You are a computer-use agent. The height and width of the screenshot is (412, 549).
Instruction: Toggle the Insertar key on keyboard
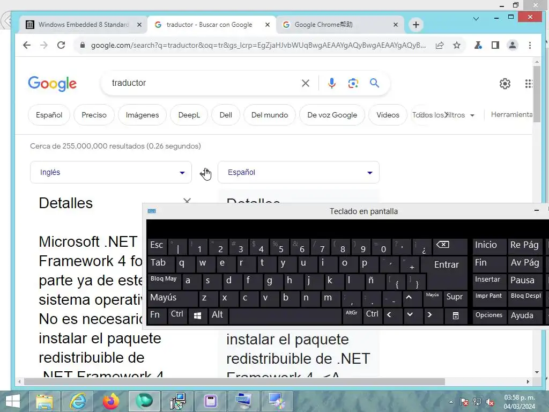click(489, 281)
